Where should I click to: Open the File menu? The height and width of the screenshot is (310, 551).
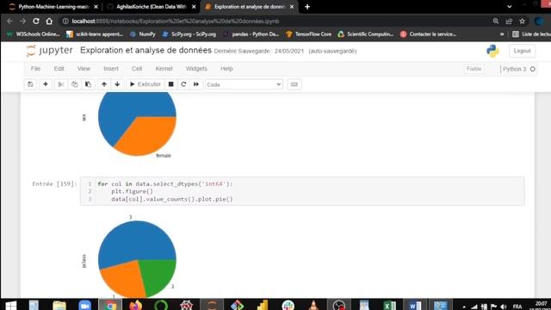35,69
